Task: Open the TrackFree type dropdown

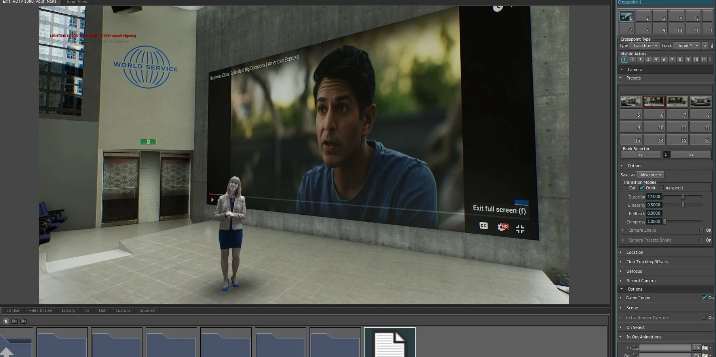Action: (x=645, y=45)
